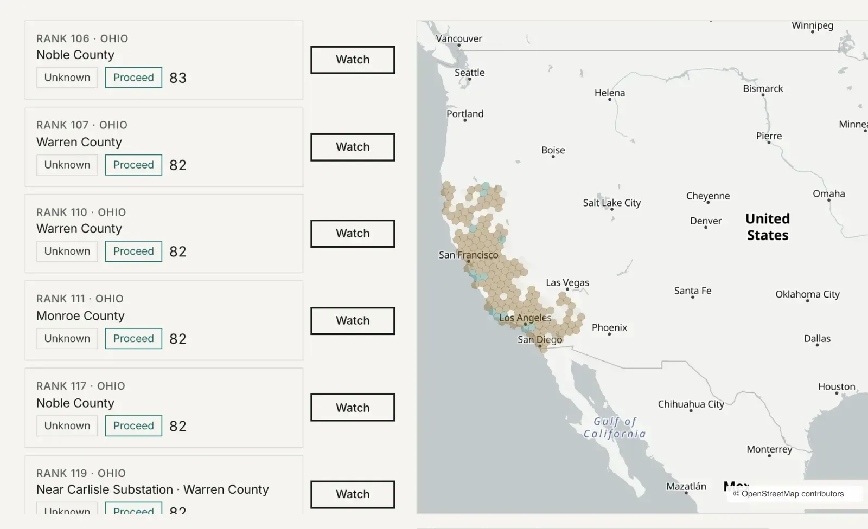Click Watch button for Rank 117 Noble County
The height and width of the screenshot is (529, 868).
point(353,408)
